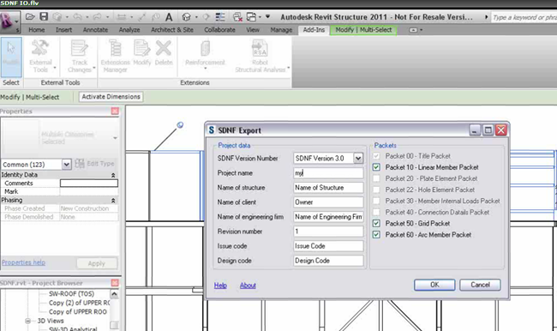Click the Project Browser scrollbar up arrow

point(114,294)
